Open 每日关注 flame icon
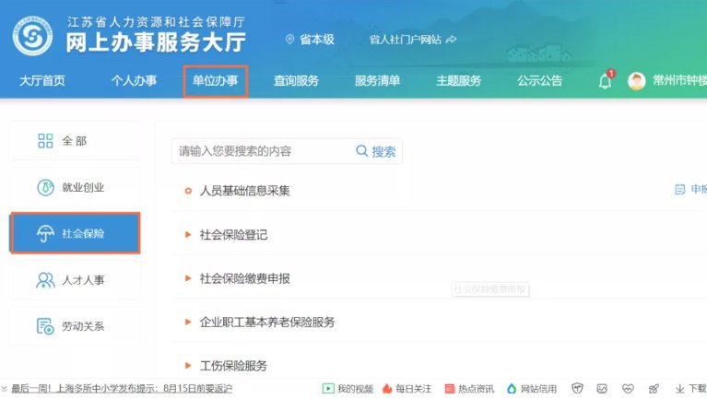Viewport: 707px width, 411px height. pyautogui.click(x=387, y=389)
